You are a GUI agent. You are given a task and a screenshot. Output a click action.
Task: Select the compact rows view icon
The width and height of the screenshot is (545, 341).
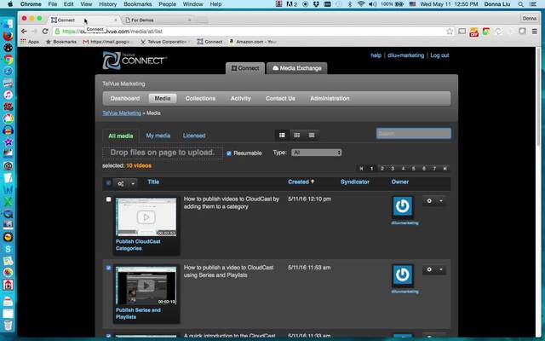click(312, 135)
